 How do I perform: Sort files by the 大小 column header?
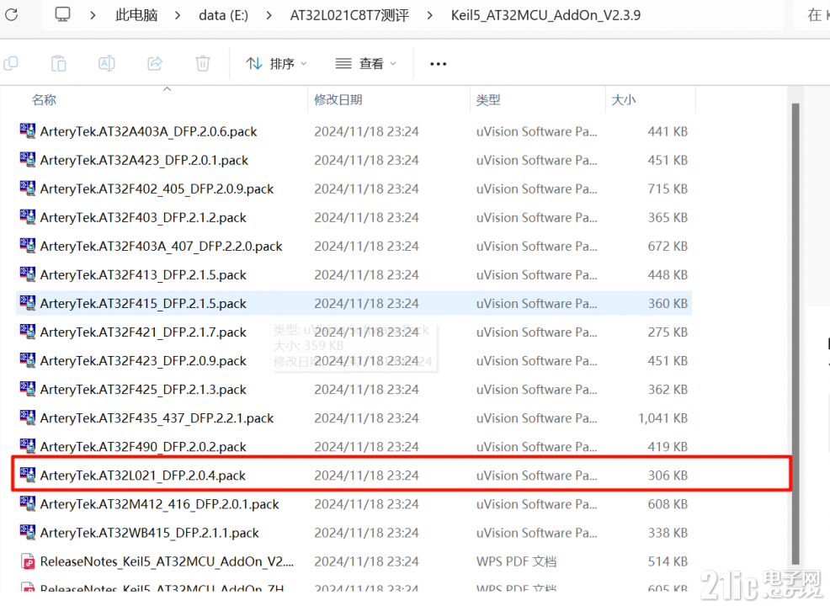coord(624,99)
